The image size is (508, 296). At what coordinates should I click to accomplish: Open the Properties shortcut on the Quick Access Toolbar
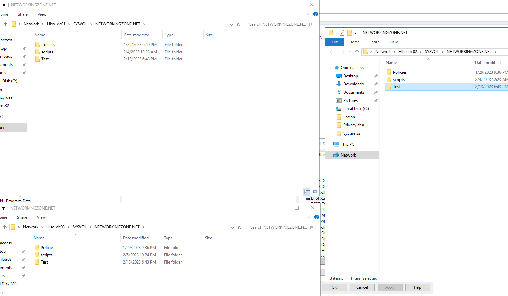341,32
